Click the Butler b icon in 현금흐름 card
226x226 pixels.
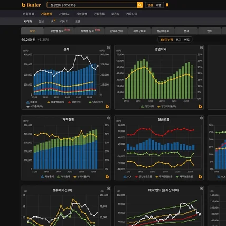point(200,176)
